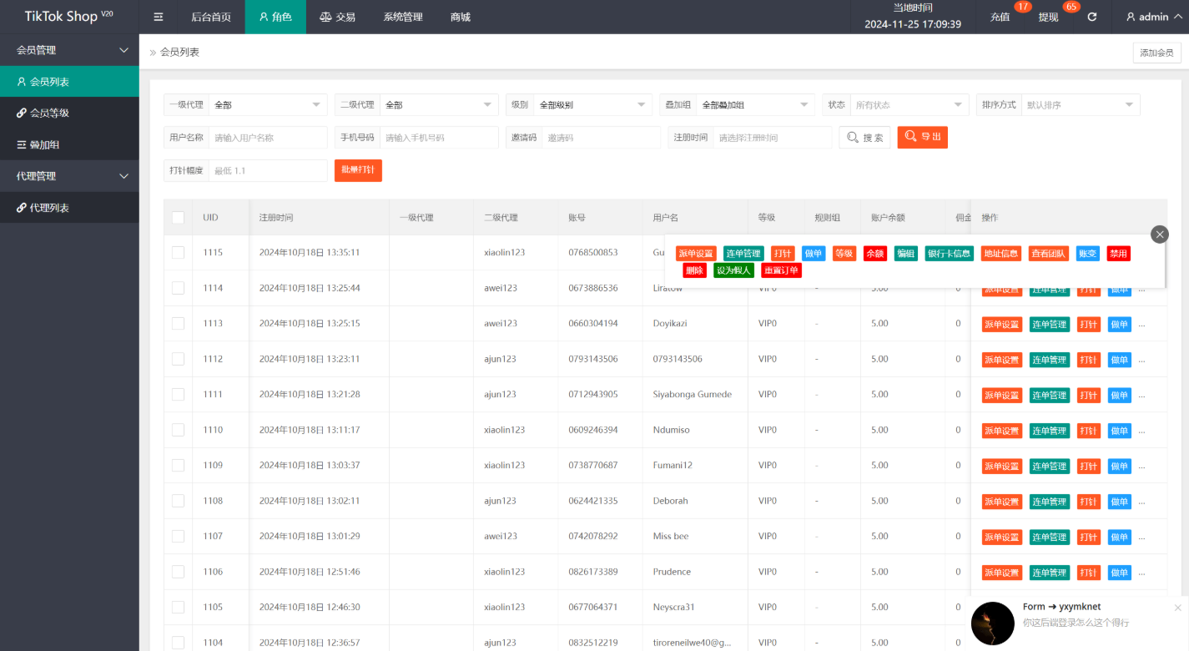Close the action popup with X icon

1159,235
